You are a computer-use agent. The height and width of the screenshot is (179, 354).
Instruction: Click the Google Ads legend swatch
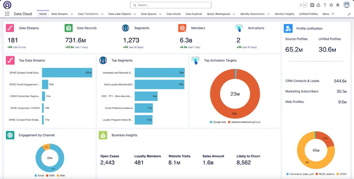211,122
